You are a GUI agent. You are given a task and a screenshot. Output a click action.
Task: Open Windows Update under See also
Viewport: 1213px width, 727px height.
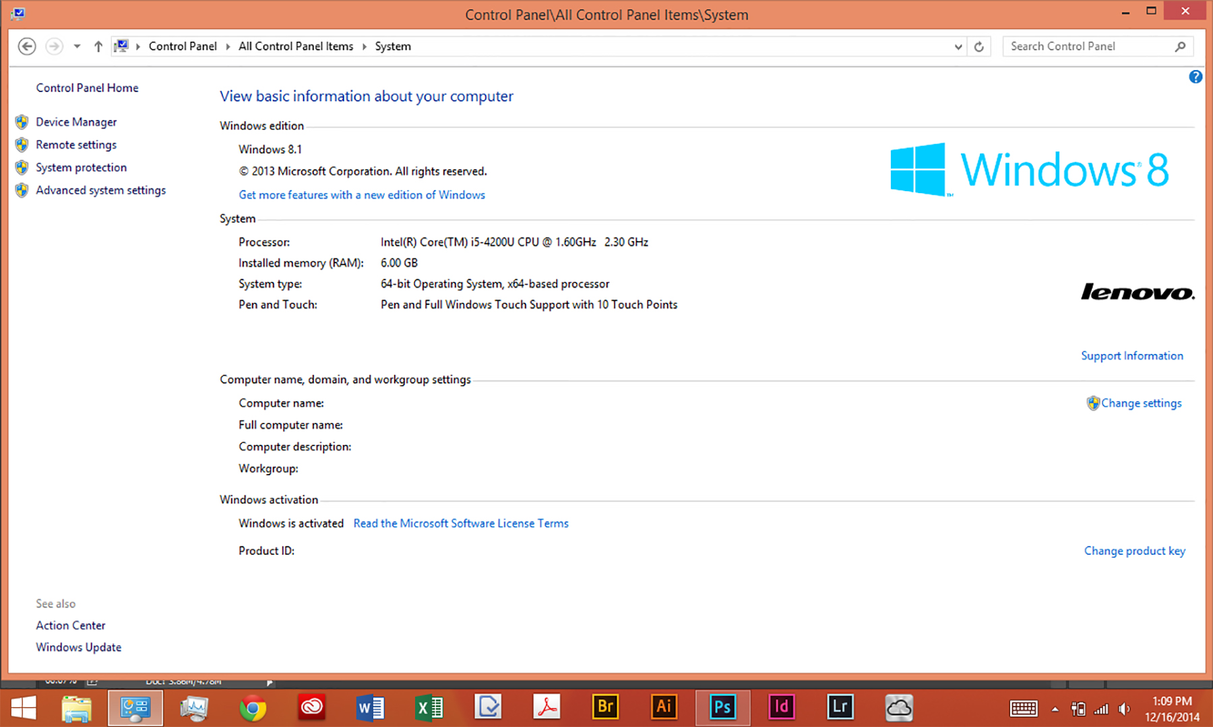[x=79, y=647]
